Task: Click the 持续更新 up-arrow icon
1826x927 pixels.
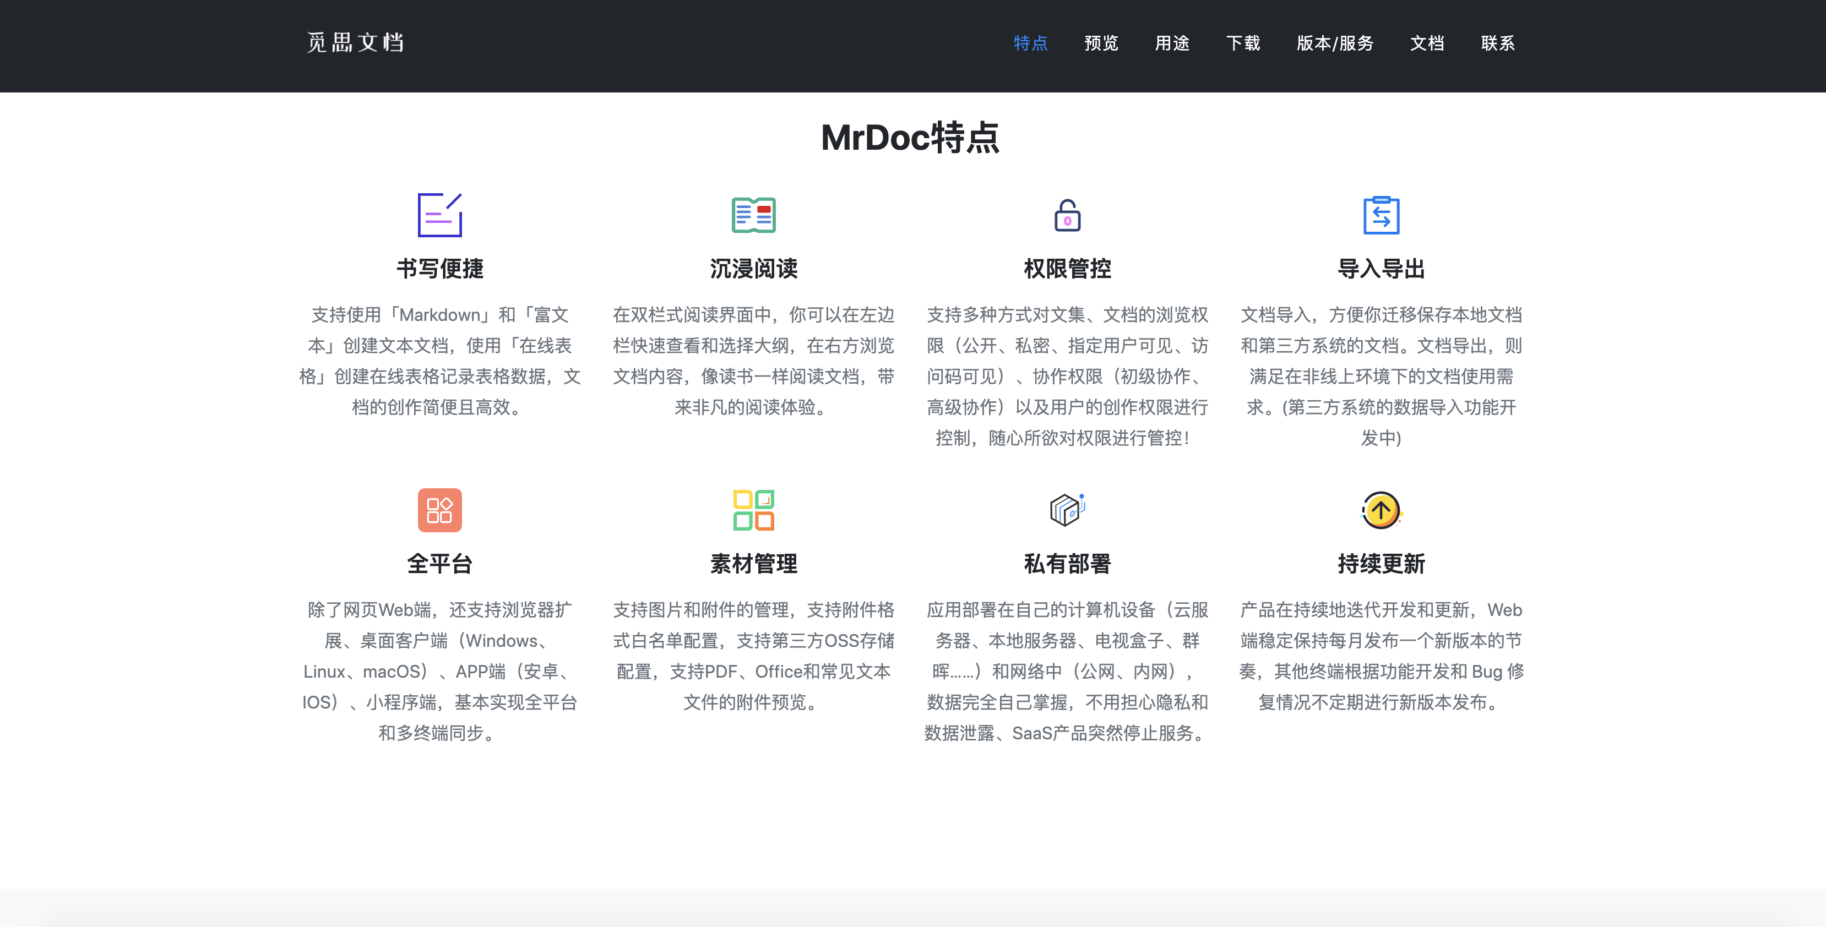Action: pyautogui.click(x=1381, y=510)
